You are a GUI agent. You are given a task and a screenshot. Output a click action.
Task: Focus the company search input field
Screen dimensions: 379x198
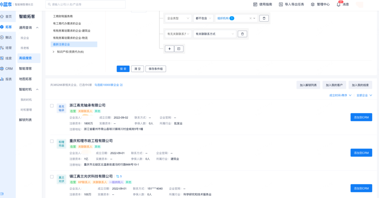85,4
